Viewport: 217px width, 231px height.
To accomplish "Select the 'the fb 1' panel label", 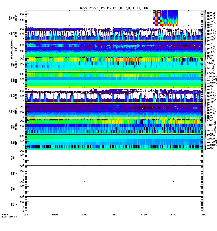I will [14, 189].
